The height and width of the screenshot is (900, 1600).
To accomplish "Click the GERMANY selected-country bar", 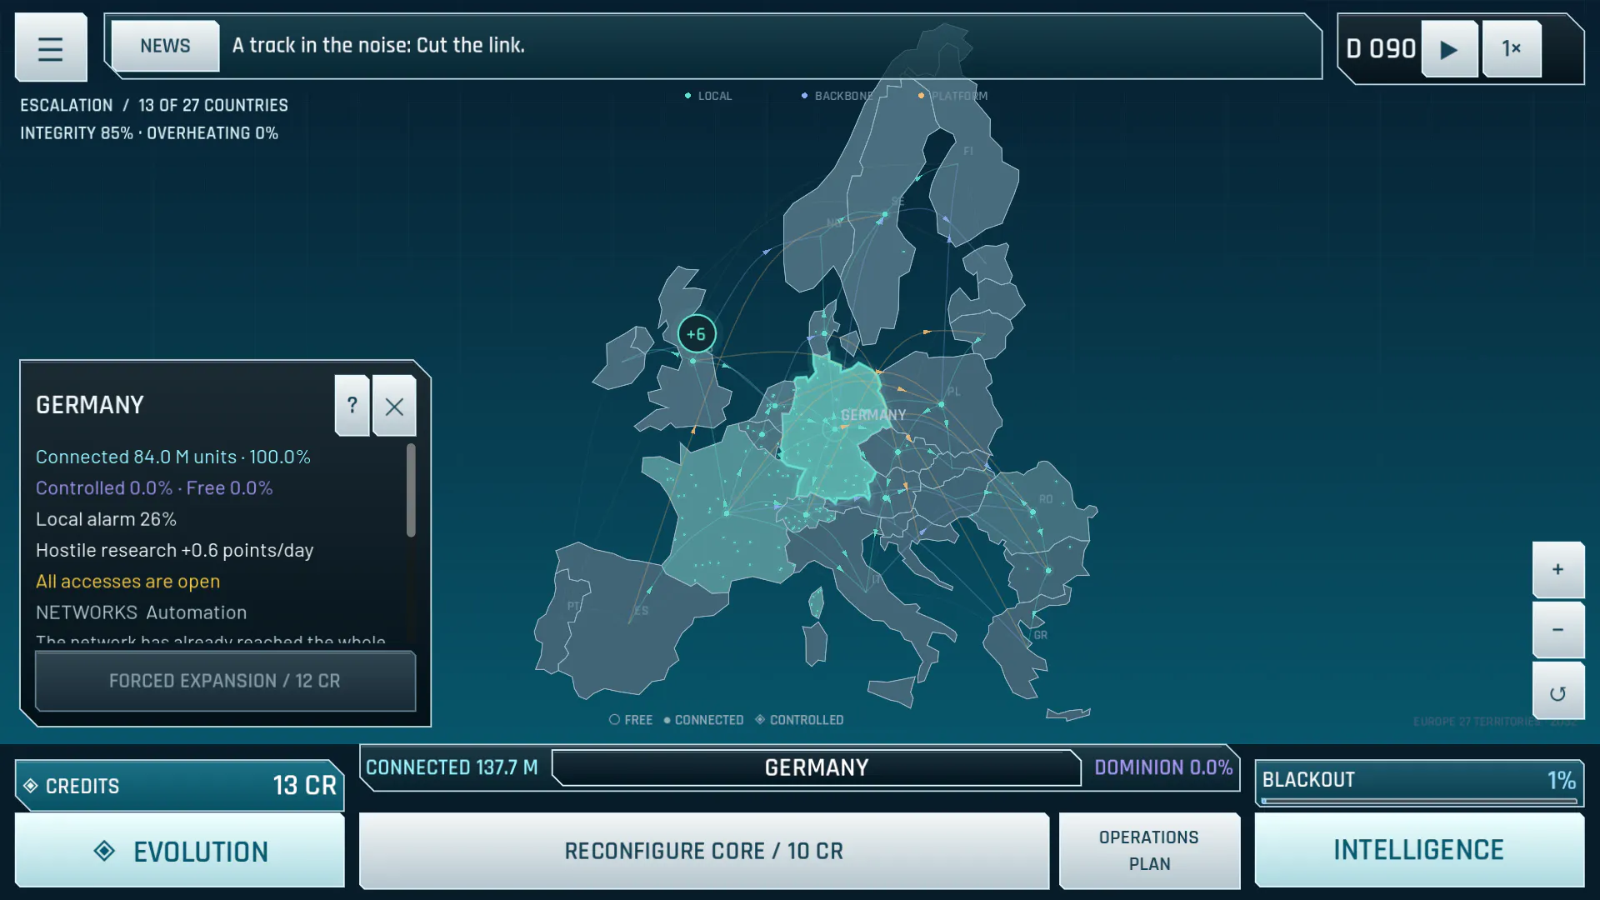I will [x=817, y=767].
